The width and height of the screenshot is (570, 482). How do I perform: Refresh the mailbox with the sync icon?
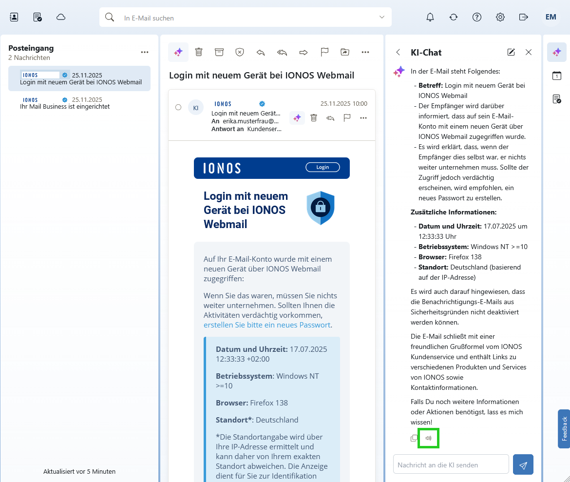[453, 17]
